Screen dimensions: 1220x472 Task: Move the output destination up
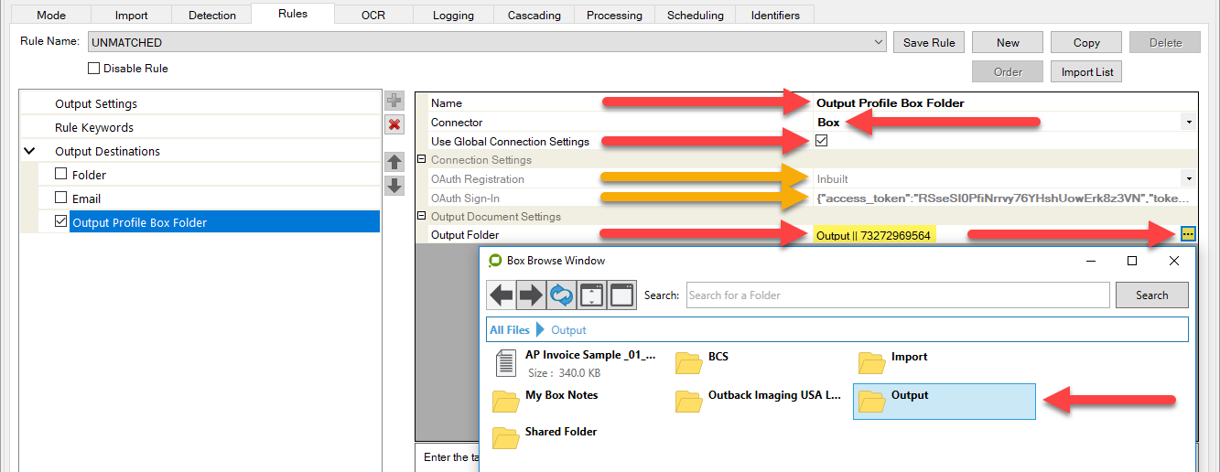click(x=394, y=162)
